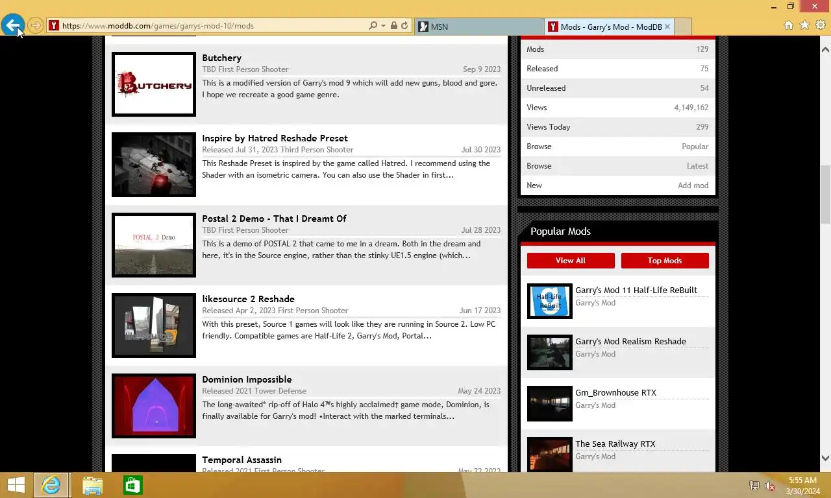
Task: Click Inspire by Hatred preset thumbnail
Action: (x=154, y=165)
